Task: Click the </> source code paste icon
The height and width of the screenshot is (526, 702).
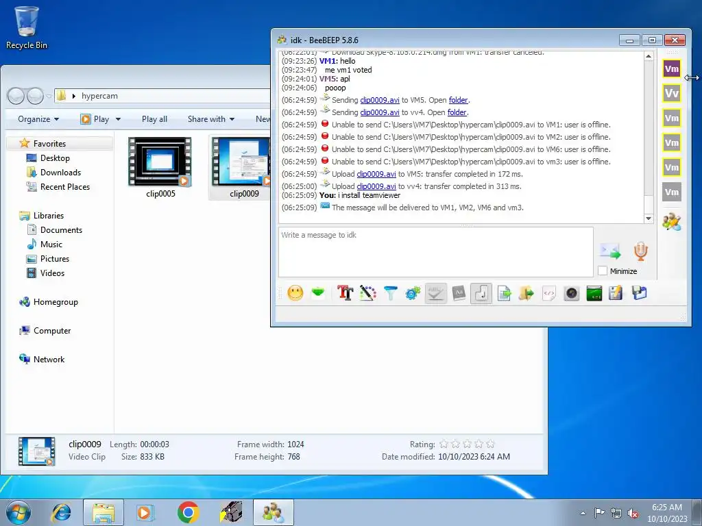Action: click(x=549, y=293)
